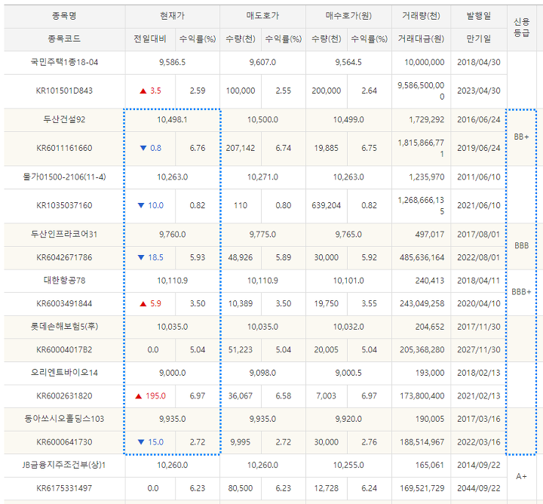Screen dimensions: 543x504
Task: Click the credit rating BBB+
Action: tap(522, 292)
